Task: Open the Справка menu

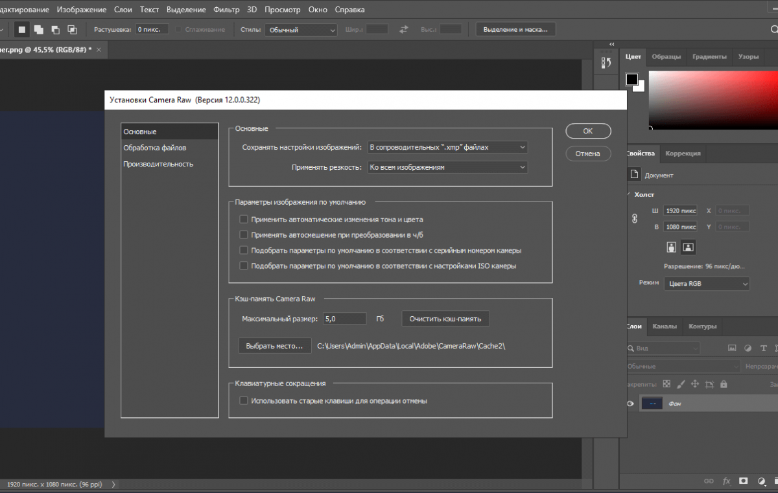Action: point(349,10)
